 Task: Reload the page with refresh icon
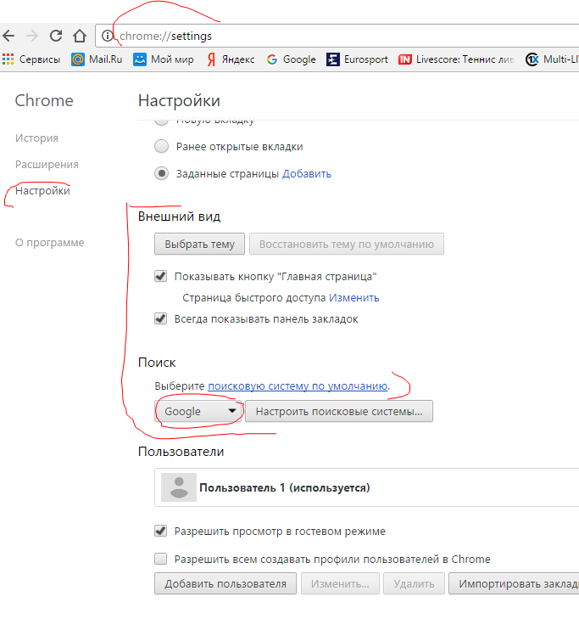[56, 36]
